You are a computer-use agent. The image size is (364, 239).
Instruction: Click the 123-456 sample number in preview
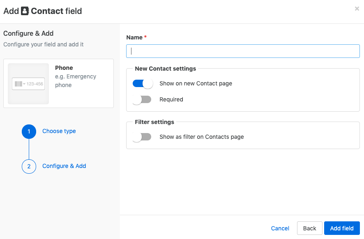pos(35,84)
